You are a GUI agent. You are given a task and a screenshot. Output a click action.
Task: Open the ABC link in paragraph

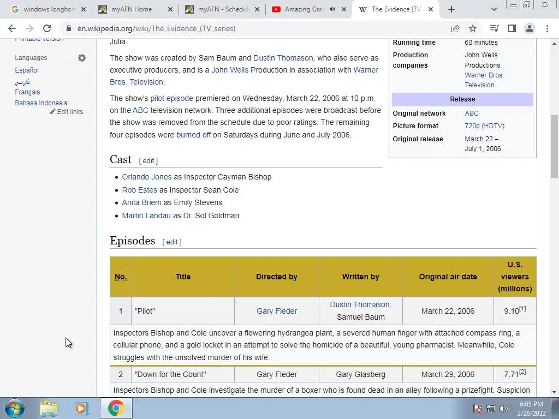click(140, 110)
